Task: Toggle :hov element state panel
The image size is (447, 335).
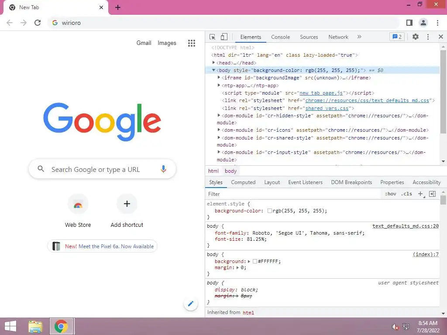Action: tap(391, 194)
